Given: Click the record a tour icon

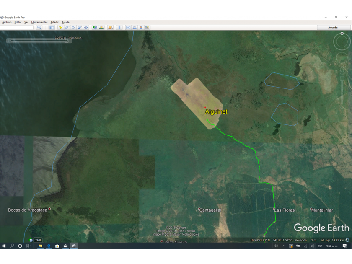Looking at the screenshot, I should [86, 27].
